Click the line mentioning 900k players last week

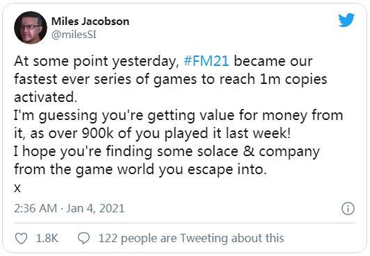[152, 133]
